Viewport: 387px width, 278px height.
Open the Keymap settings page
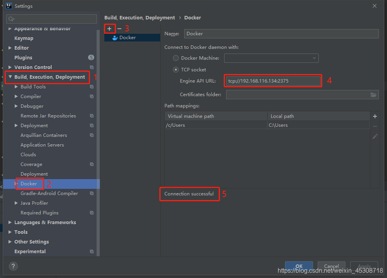(24, 38)
